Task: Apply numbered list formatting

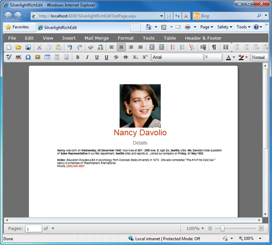Action: [x=173, y=47]
